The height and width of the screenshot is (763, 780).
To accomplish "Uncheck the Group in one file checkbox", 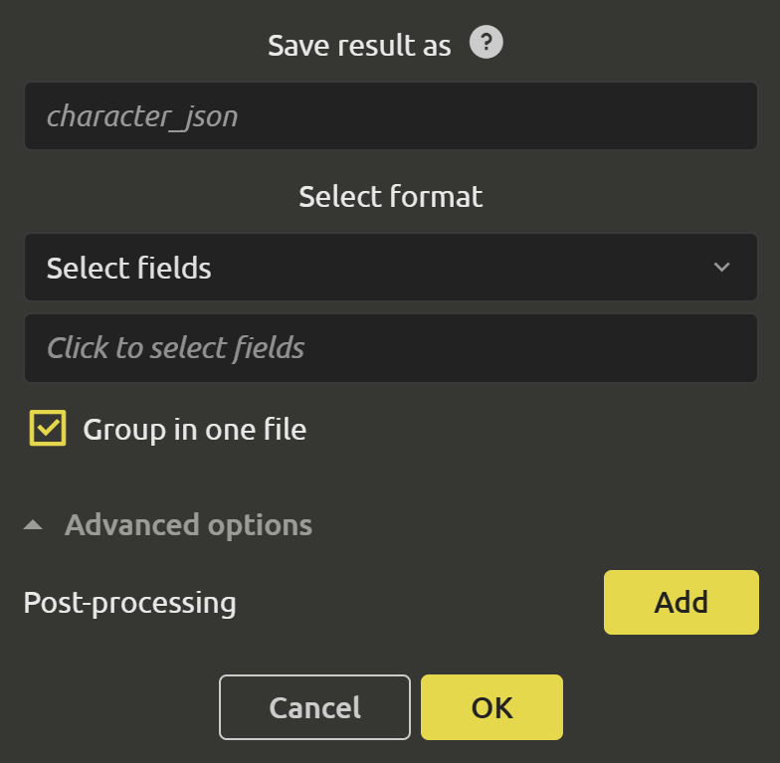I will click(48, 428).
